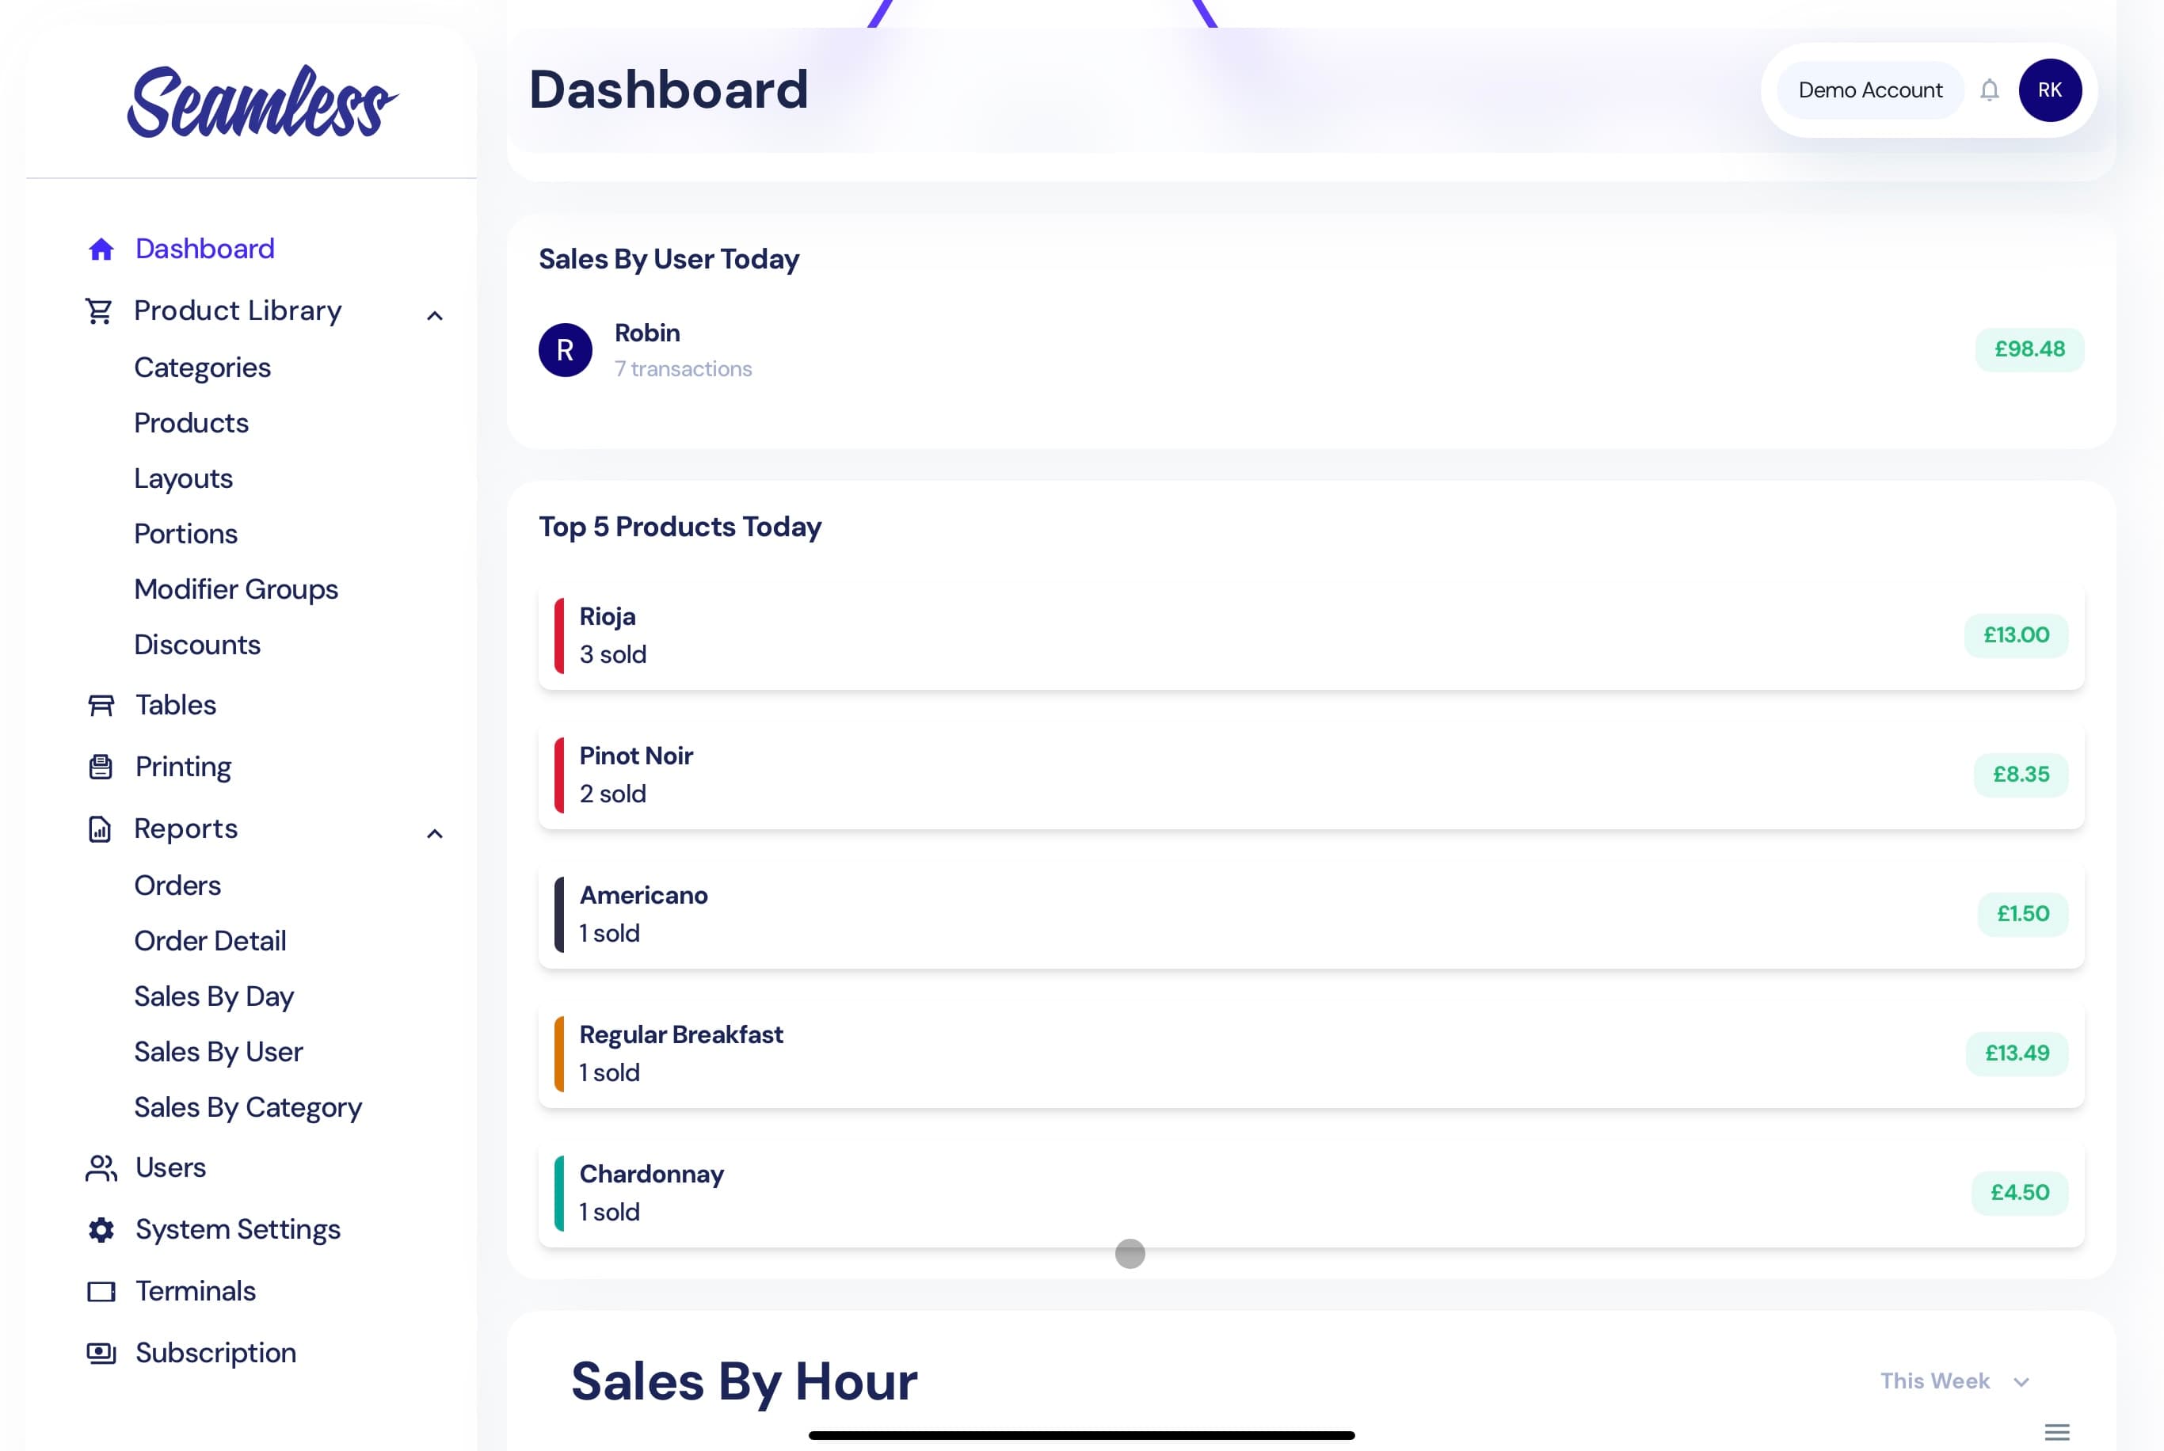Open the chart hamburger menu icon
This screenshot has height=1451, width=2164.
point(2057,1431)
